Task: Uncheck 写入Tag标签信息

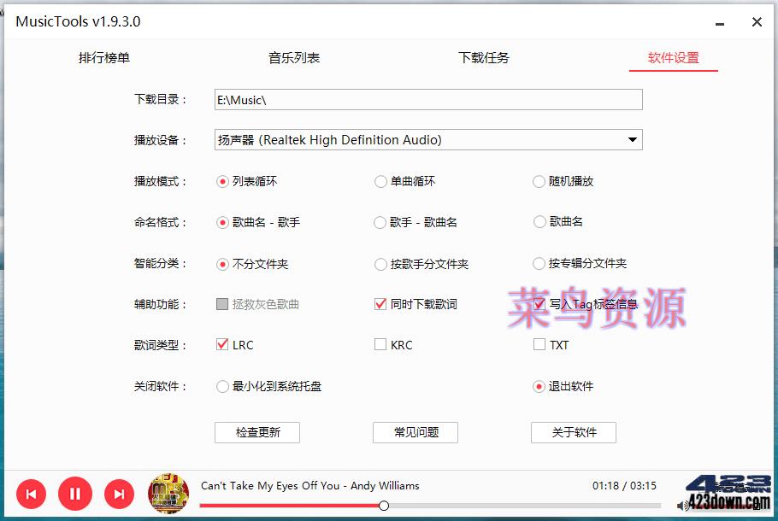Action: pos(539,304)
